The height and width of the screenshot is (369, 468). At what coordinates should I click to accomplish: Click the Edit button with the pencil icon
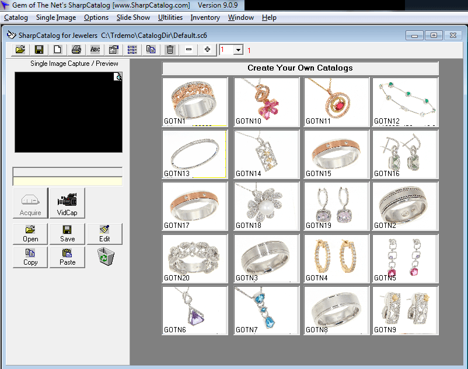tap(104, 234)
